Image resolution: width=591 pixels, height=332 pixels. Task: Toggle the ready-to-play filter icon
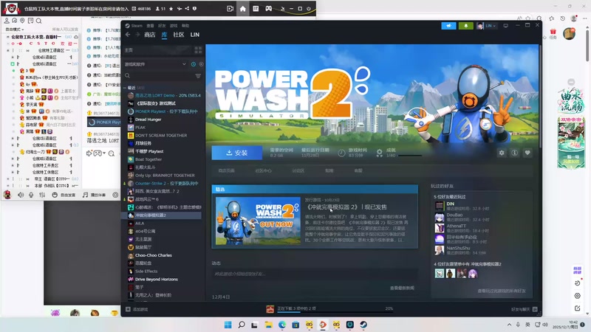click(x=201, y=64)
